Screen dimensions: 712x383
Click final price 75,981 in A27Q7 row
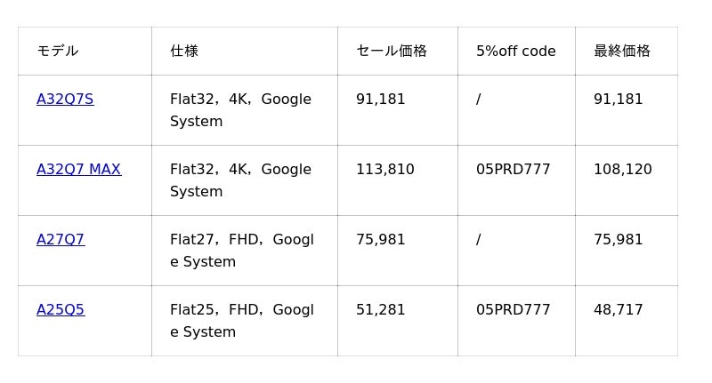(x=618, y=239)
